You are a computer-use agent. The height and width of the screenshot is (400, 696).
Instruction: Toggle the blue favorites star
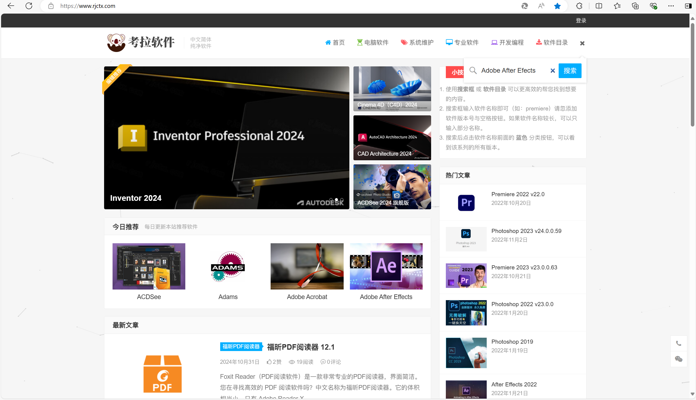557,6
